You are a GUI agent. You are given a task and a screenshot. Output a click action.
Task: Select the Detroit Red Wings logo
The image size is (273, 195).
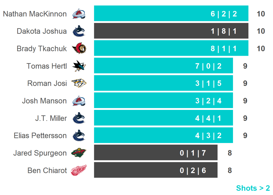[79, 170]
